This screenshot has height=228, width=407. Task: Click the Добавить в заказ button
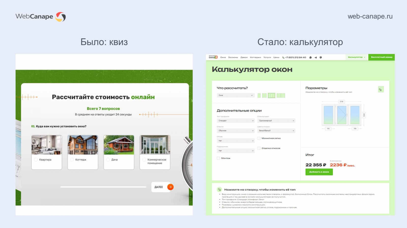(x=319, y=172)
